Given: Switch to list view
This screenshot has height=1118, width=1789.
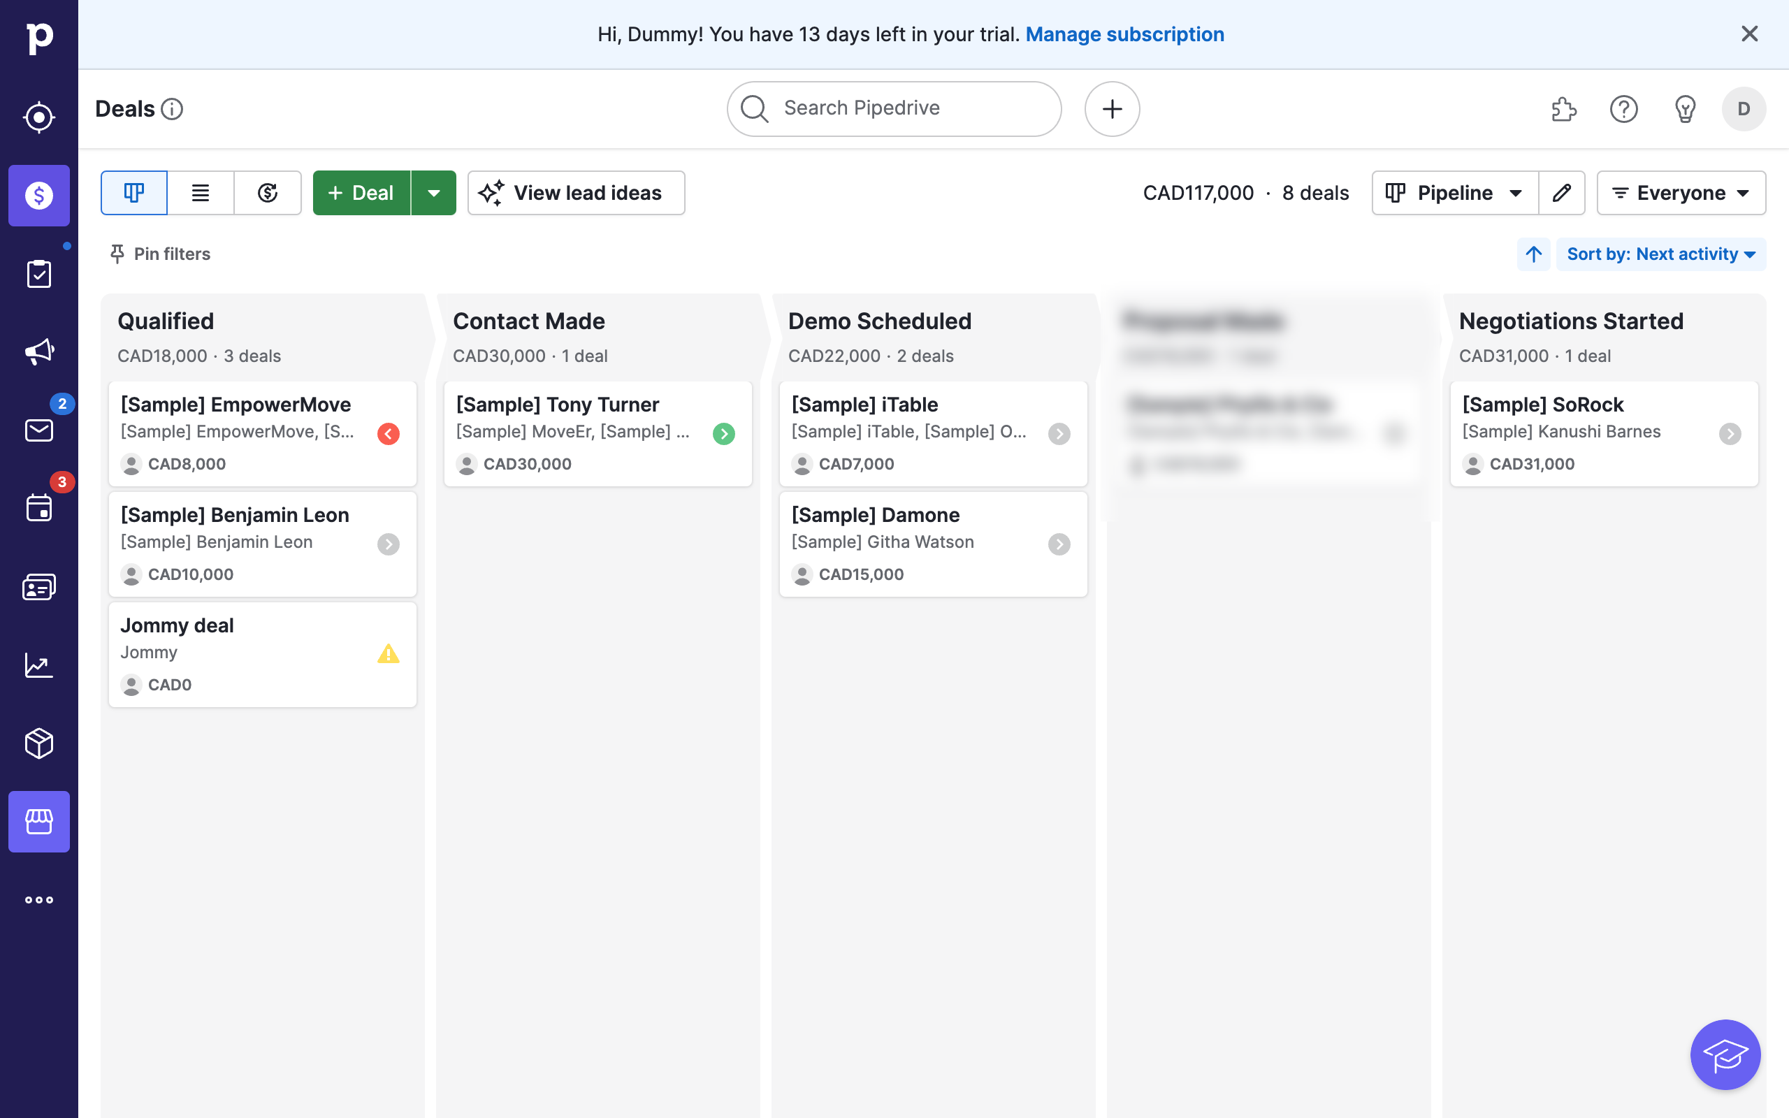Looking at the screenshot, I should [x=201, y=193].
